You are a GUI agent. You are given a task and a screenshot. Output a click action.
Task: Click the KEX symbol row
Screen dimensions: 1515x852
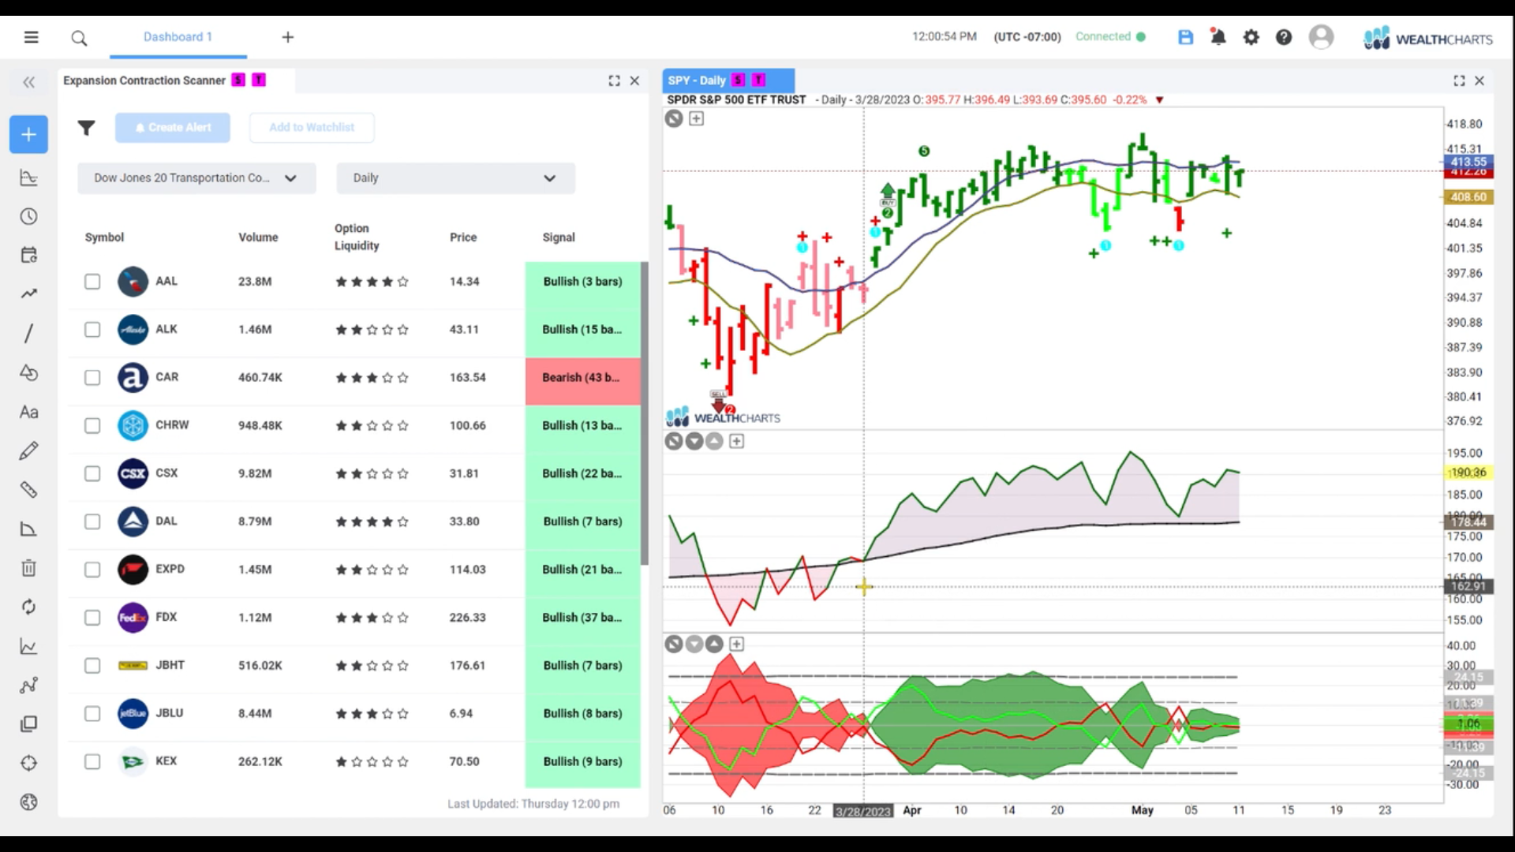(355, 761)
